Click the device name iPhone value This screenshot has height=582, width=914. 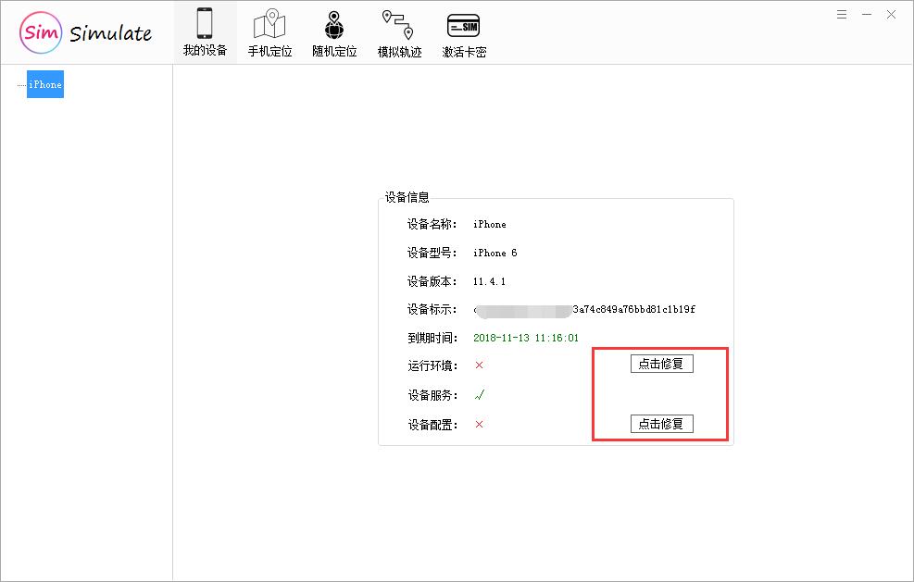pos(490,224)
